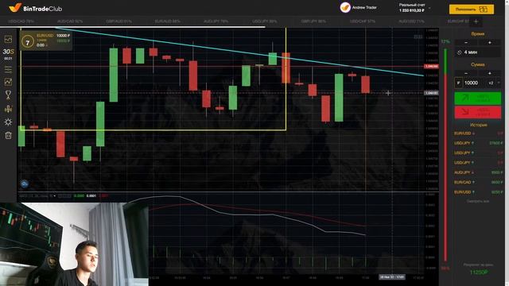Expand the real account balance dropdown
Image resolution: width=509 pixels, height=286 pixels.
coord(430,8)
